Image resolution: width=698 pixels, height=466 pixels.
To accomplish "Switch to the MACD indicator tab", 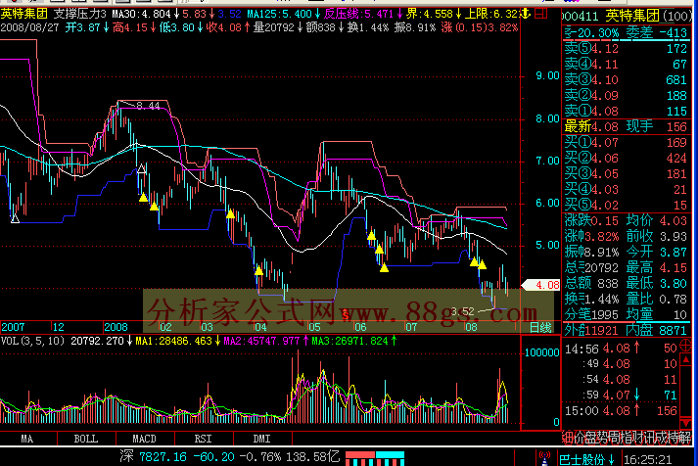I will tap(145, 439).
